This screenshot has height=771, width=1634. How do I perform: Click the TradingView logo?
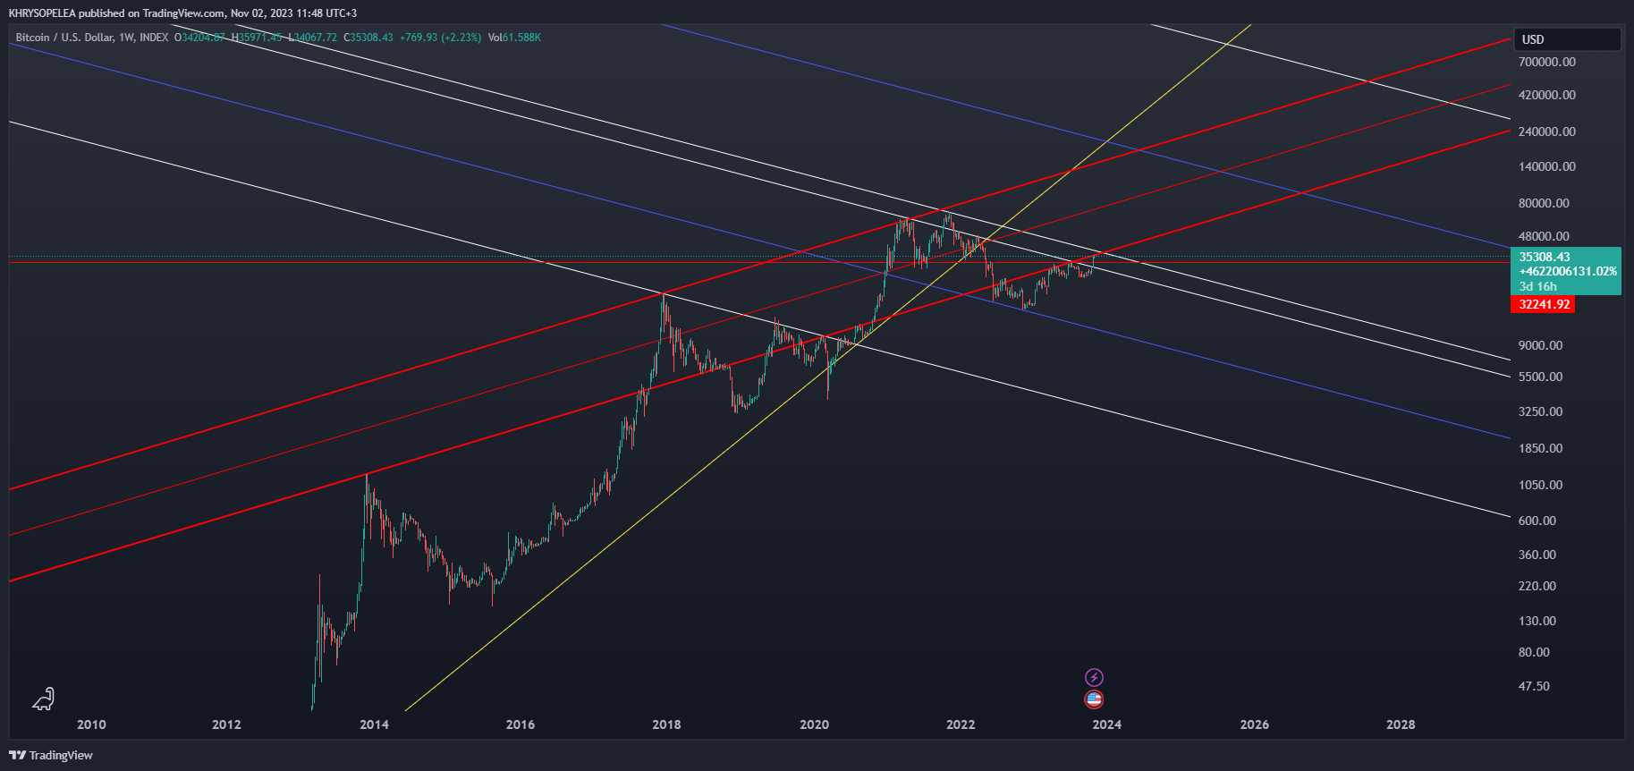click(51, 755)
